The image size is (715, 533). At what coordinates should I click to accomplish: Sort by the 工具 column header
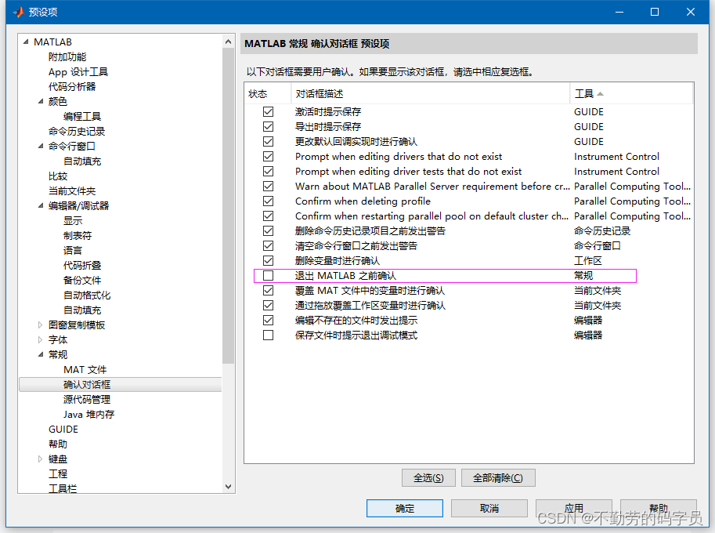(631, 93)
